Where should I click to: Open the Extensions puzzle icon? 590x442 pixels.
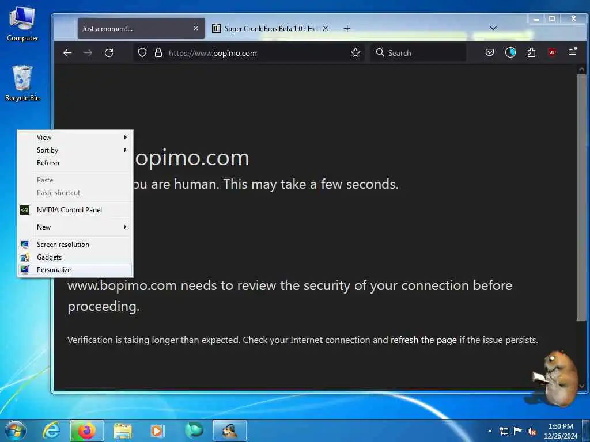[531, 52]
